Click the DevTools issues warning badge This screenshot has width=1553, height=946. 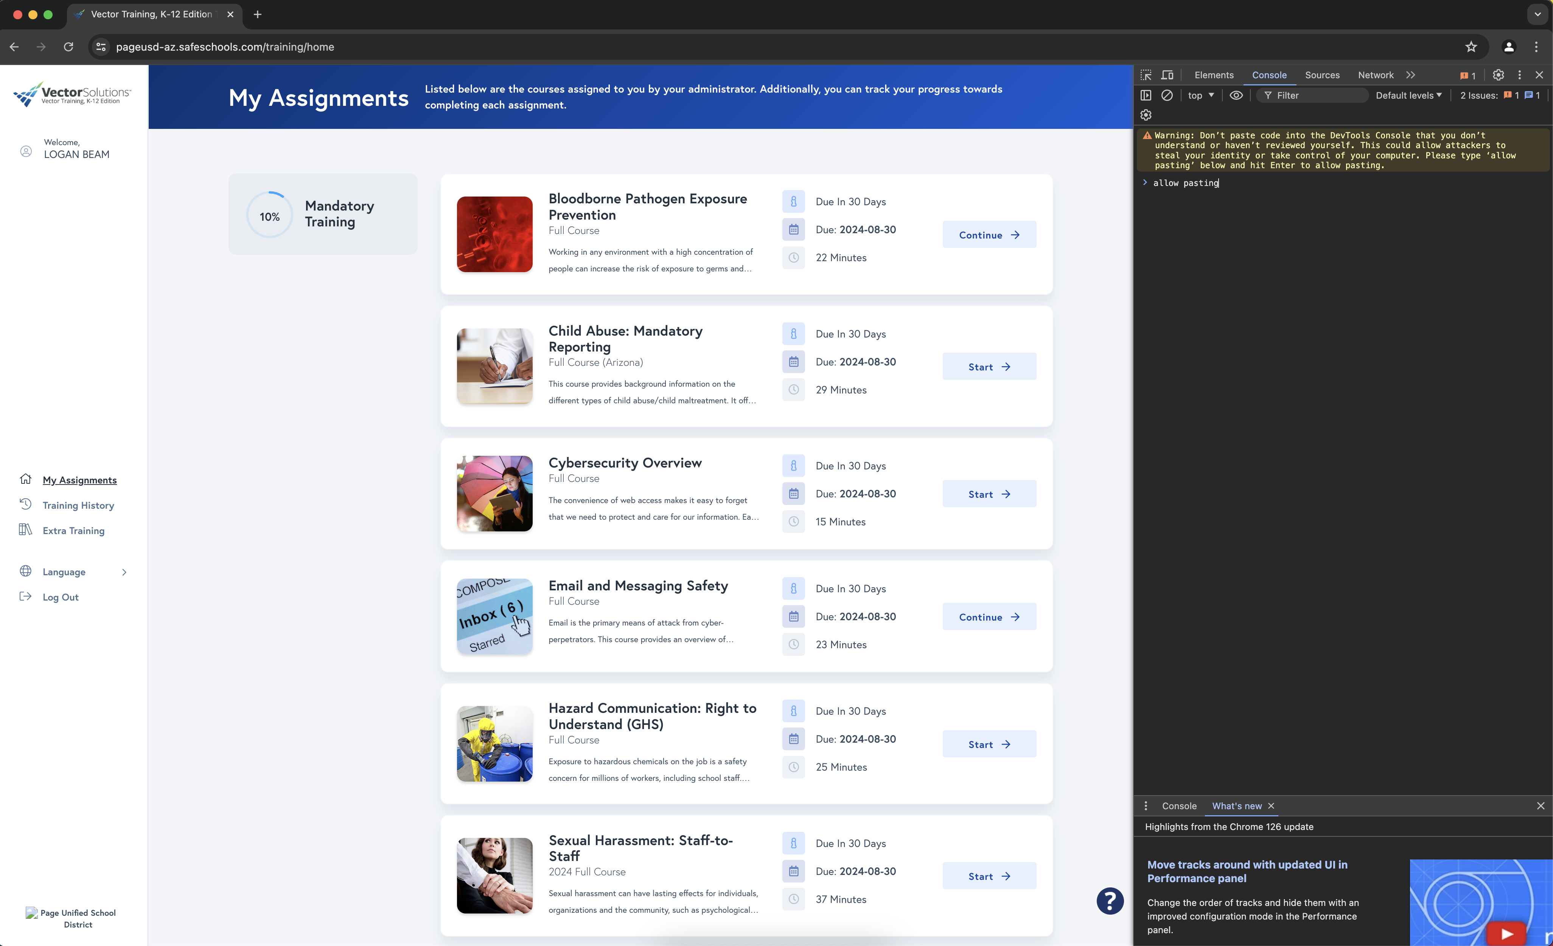tap(1468, 76)
